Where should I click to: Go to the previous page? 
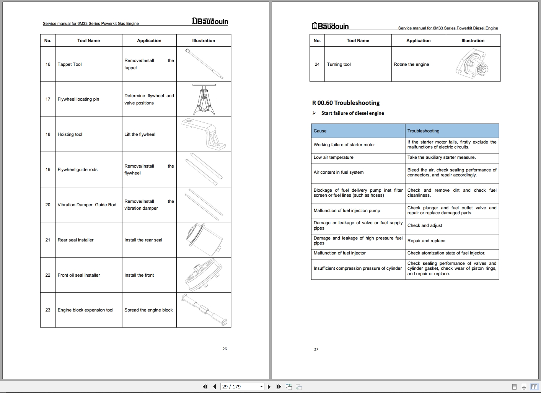[215, 387]
